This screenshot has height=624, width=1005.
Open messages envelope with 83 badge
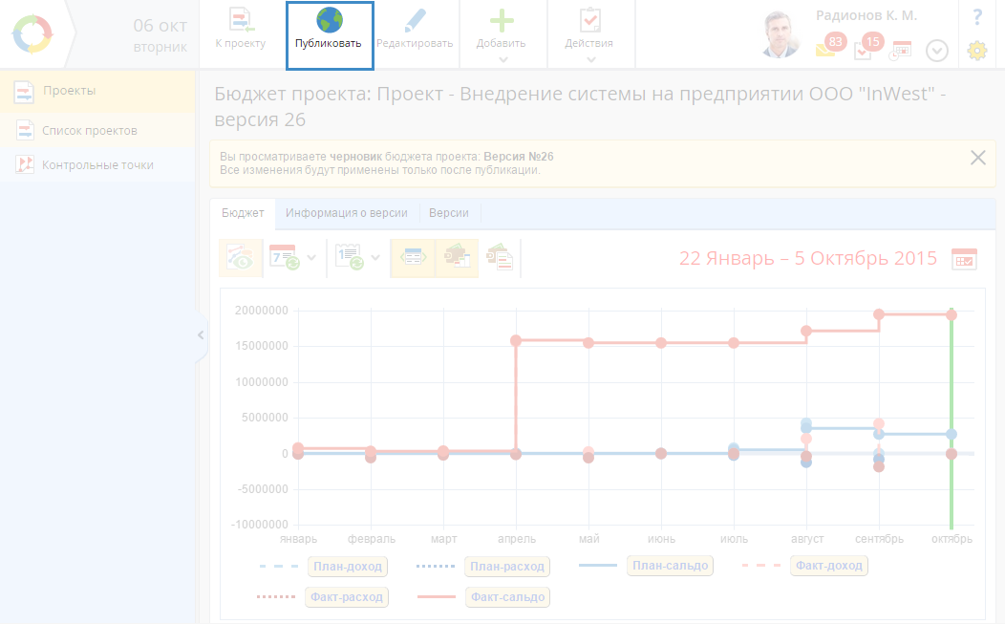826,49
